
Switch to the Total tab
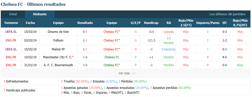pos(13,14)
